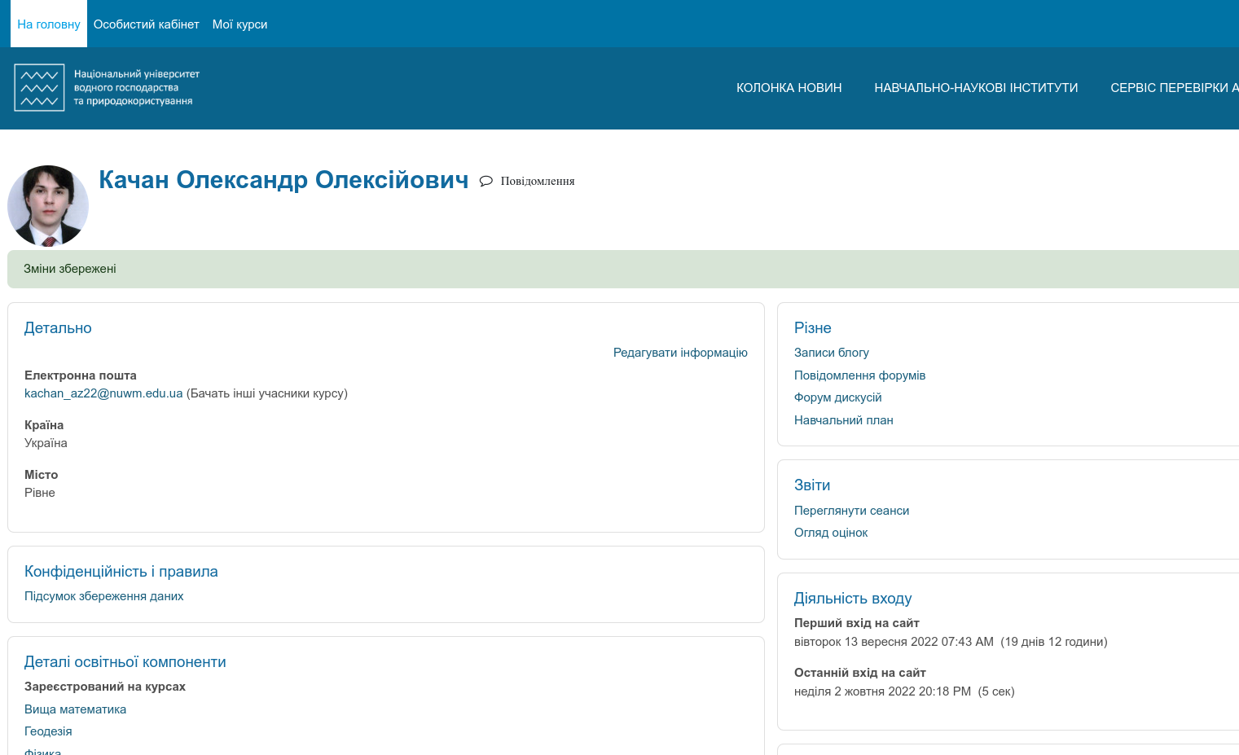This screenshot has width=1239, height=755.
Task: Open Підсумок збереження даних
Action: (103, 595)
